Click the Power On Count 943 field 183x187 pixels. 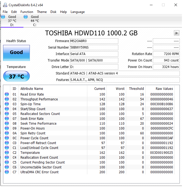coord(166,60)
